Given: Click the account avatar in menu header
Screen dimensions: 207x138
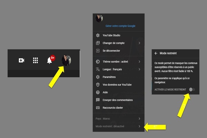Looking at the screenshot, I should [x=99, y=18].
